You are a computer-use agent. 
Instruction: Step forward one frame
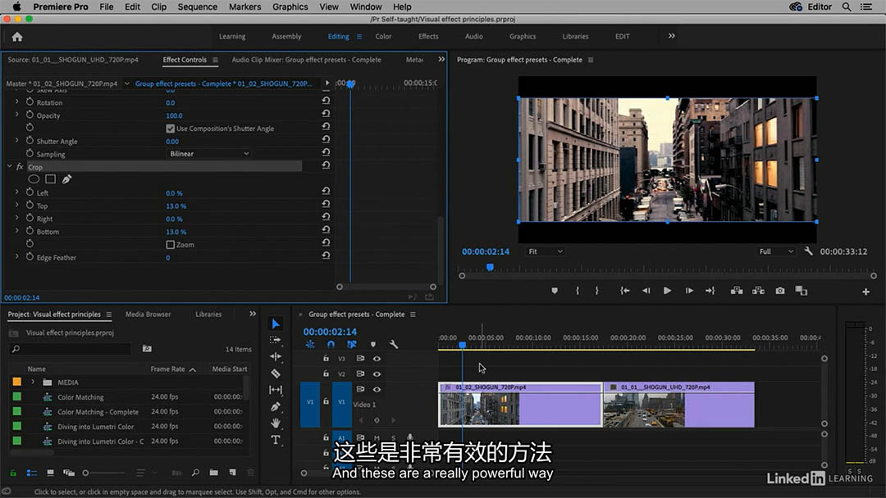(689, 291)
